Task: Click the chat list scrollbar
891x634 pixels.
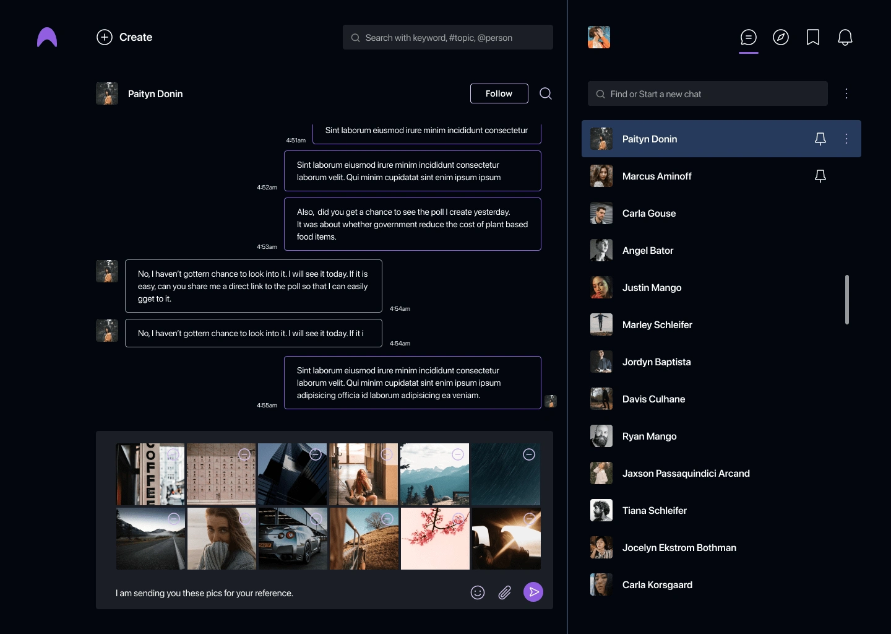Action: coord(846,300)
